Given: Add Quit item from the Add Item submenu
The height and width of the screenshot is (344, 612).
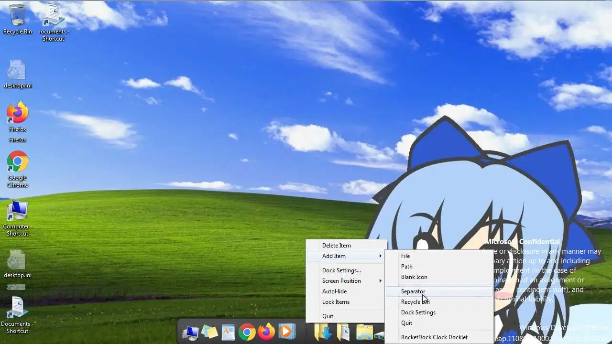Looking at the screenshot, I should coord(439,323).
